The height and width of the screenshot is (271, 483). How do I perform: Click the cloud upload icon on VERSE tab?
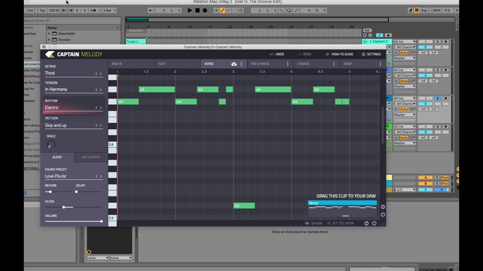[x=234, y=64]
